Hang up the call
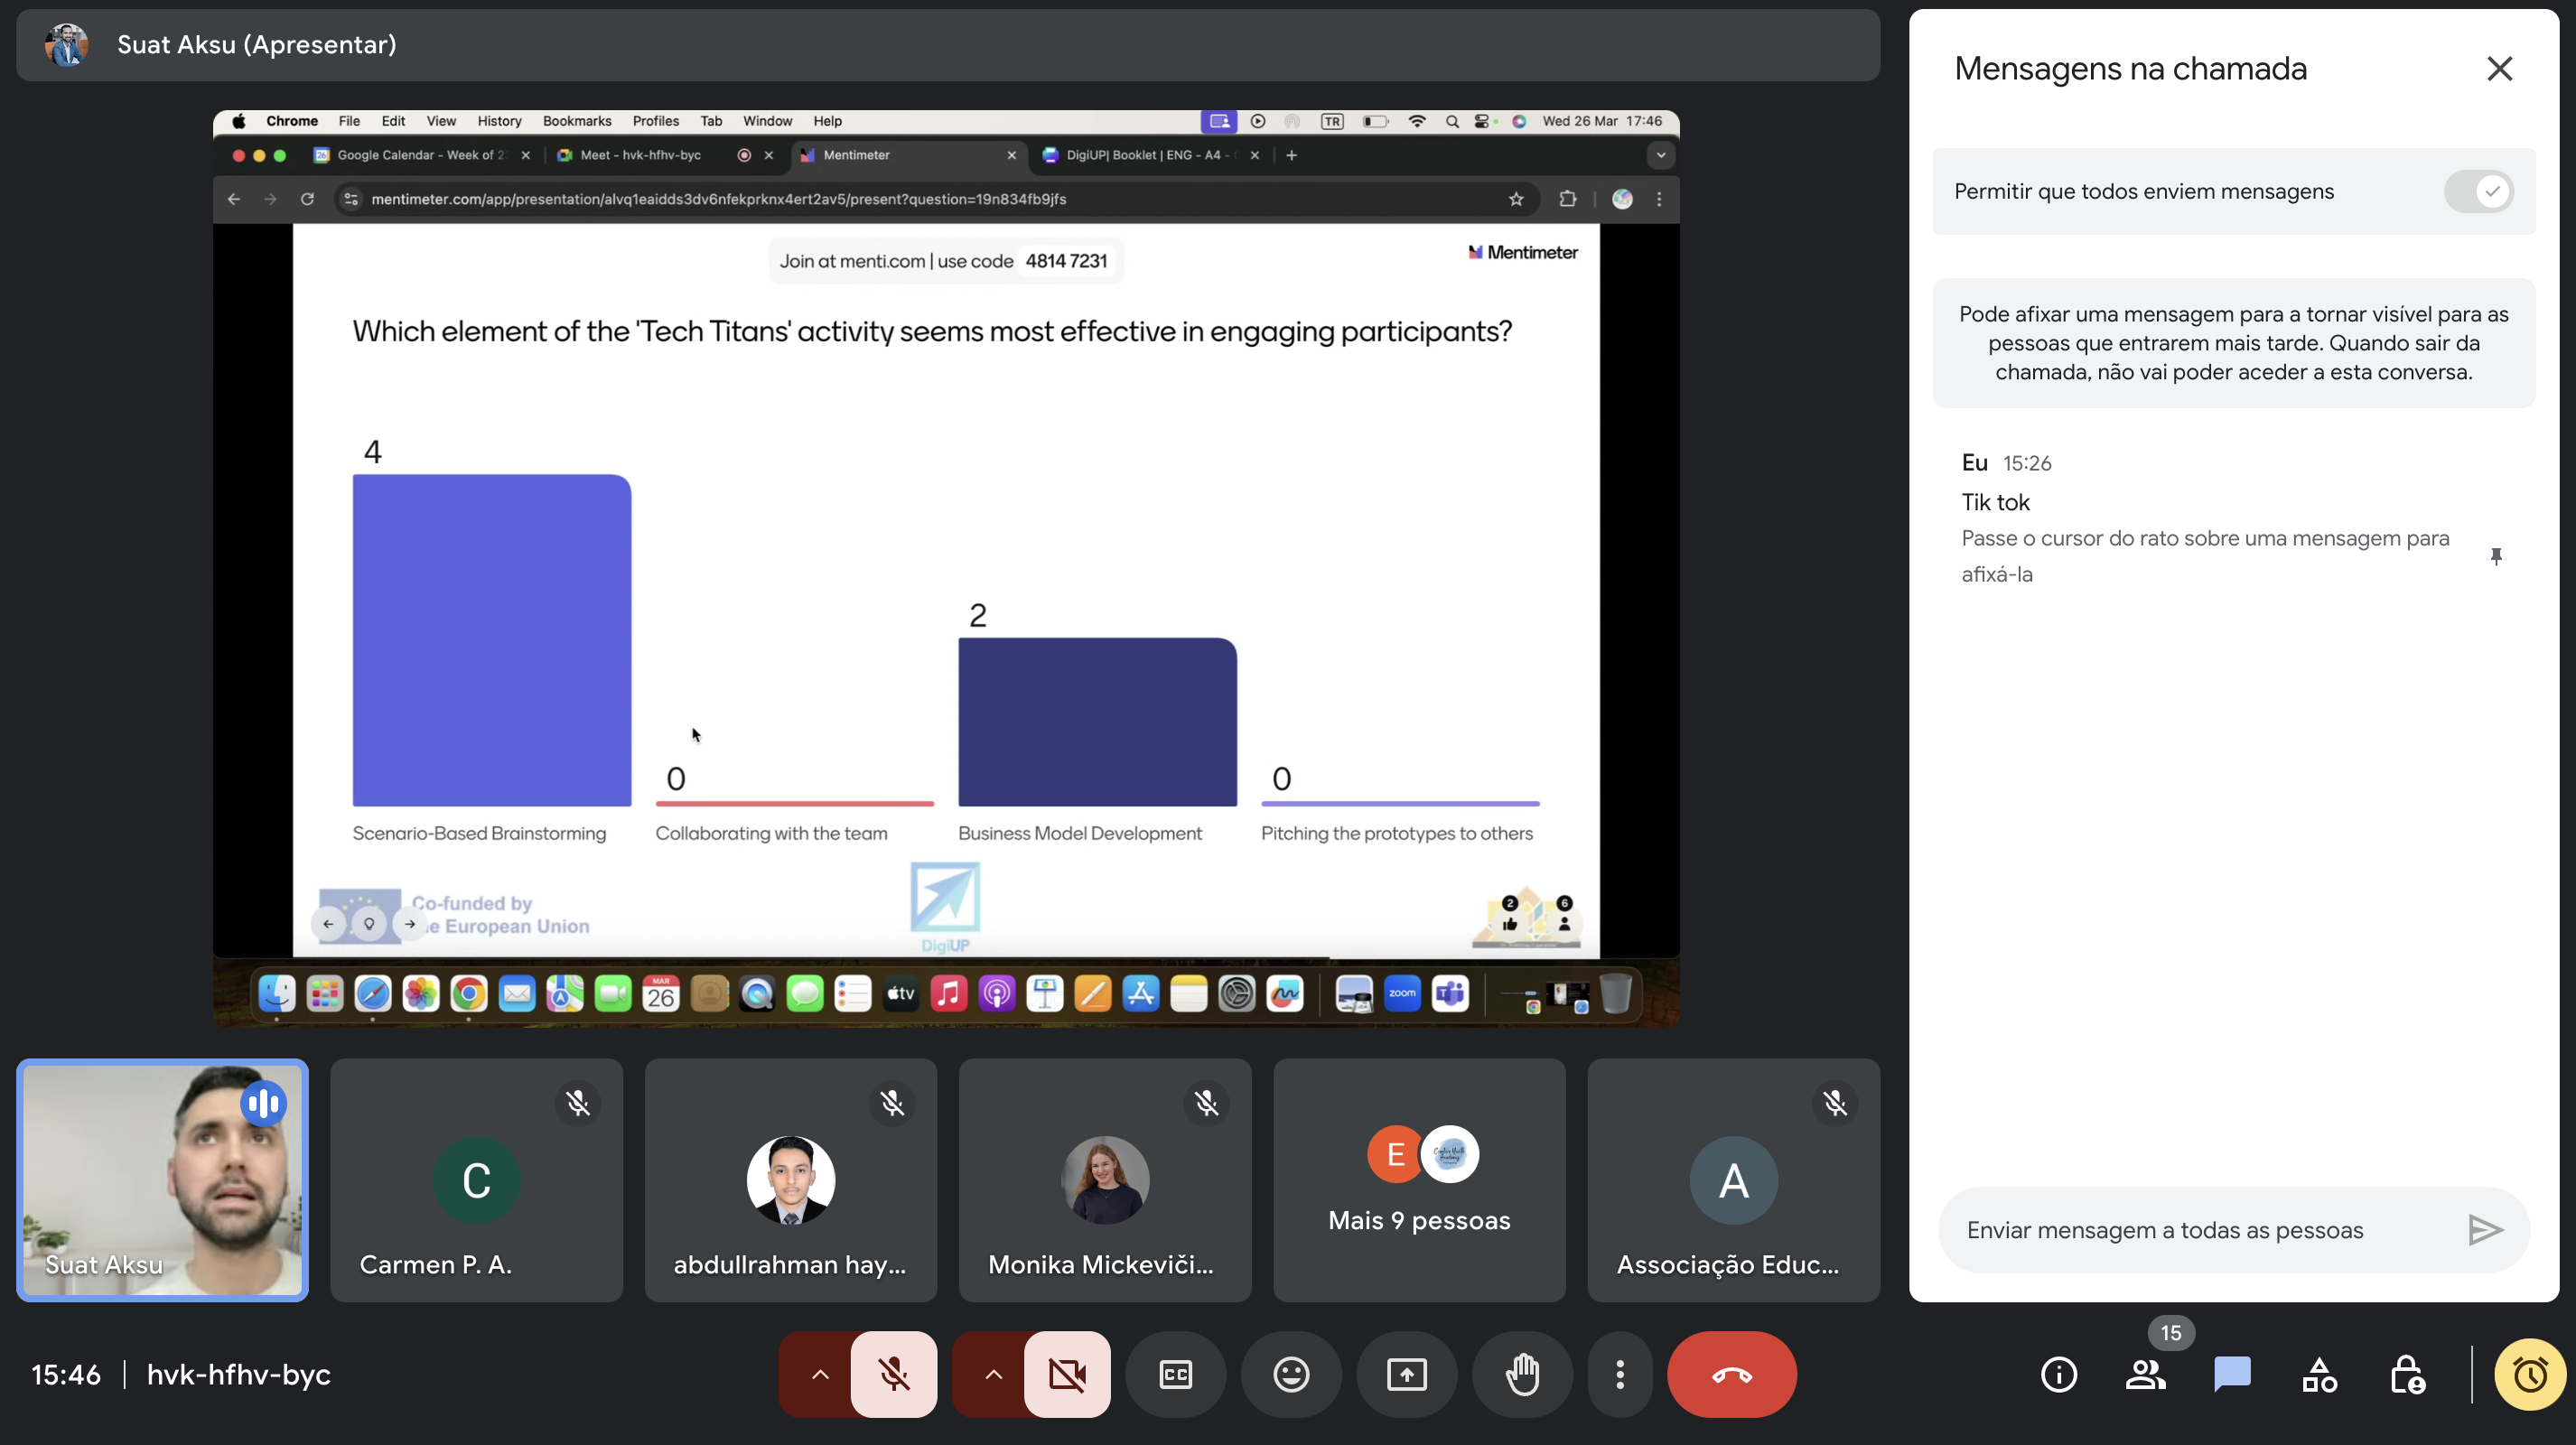2576x1445 pixels. click(x=1731, y=1374)
